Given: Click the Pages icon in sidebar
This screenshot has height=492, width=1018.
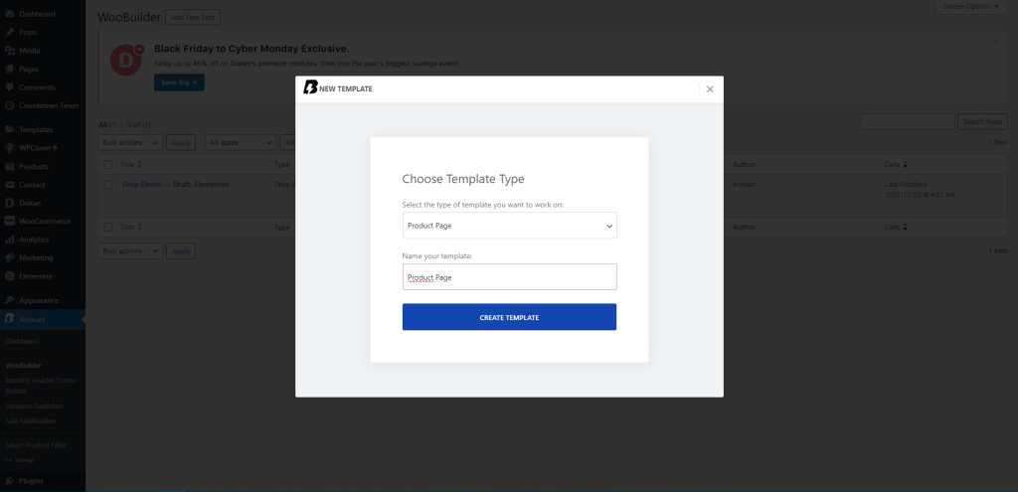Looking at the screenshot, I should pos(9,69).
